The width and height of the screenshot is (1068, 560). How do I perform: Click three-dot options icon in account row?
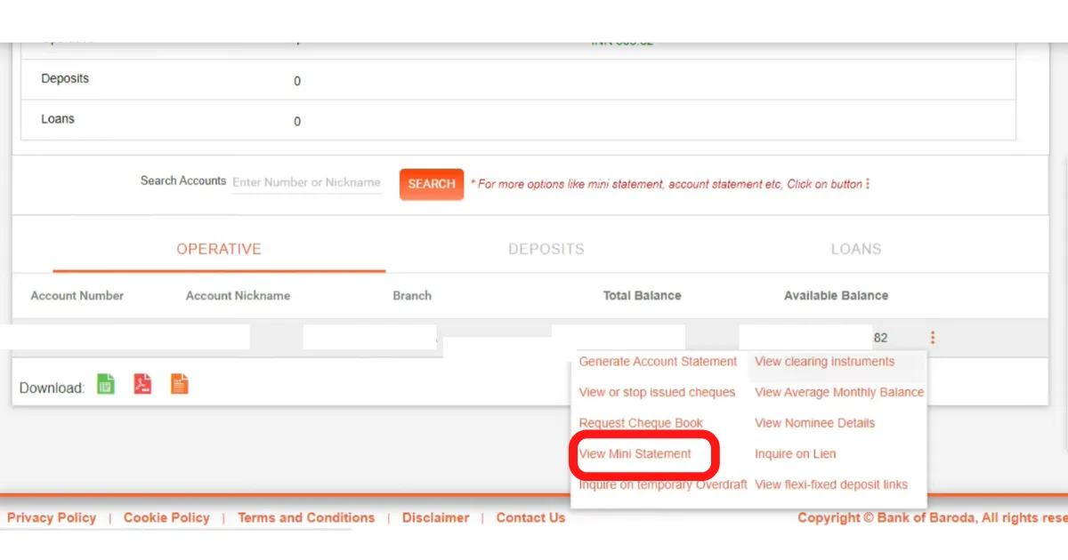tap(933, 338)
